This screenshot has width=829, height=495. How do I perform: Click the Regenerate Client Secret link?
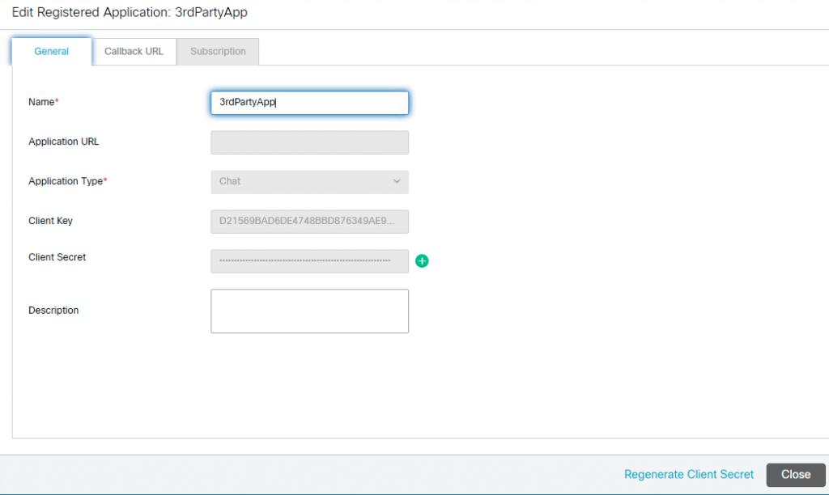coord(689,474)
